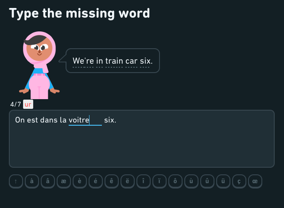Click the æ ligature key

pos(64,181)
